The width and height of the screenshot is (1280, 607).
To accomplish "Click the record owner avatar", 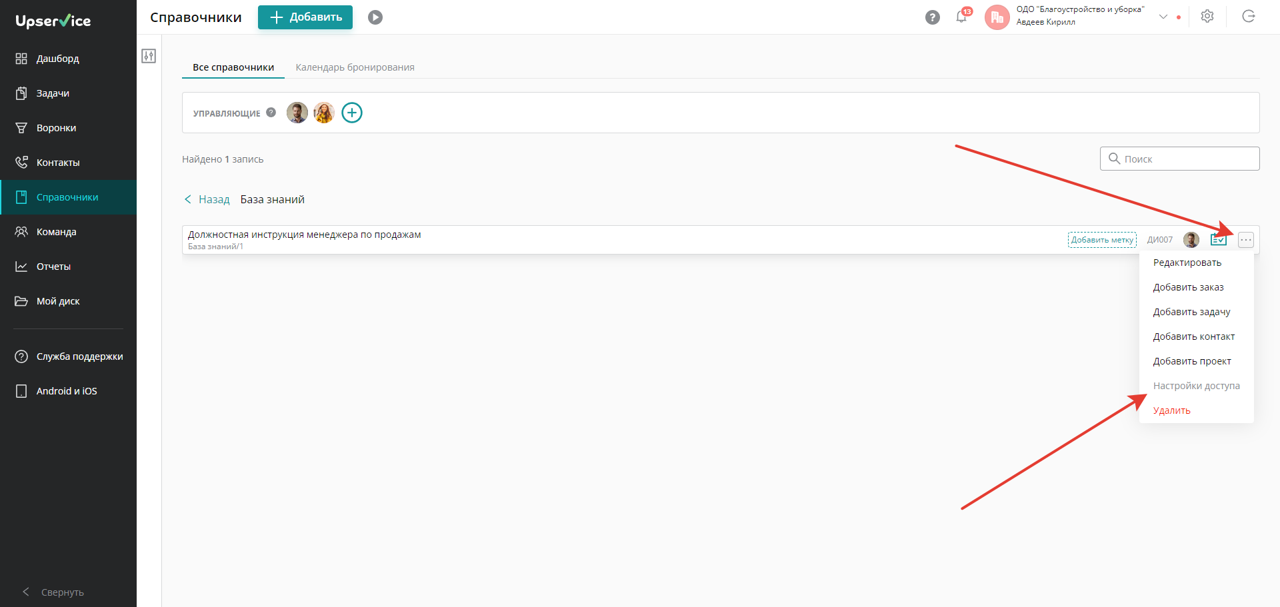I will click(1191, 240).
